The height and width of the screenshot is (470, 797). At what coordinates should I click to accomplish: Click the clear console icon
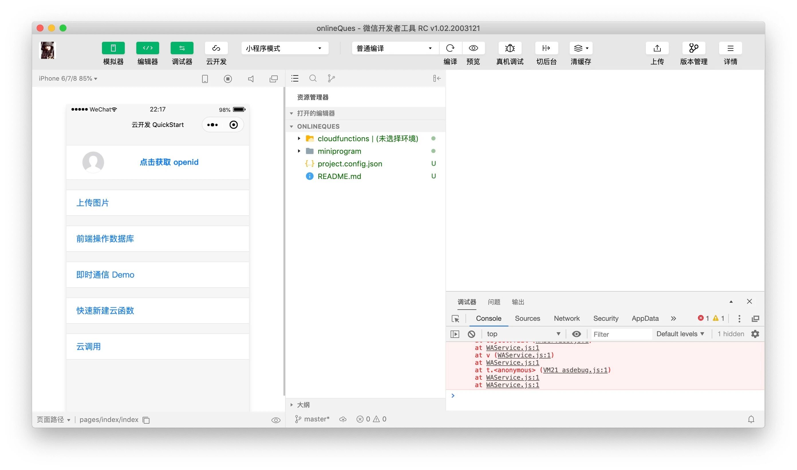[471, 334]
